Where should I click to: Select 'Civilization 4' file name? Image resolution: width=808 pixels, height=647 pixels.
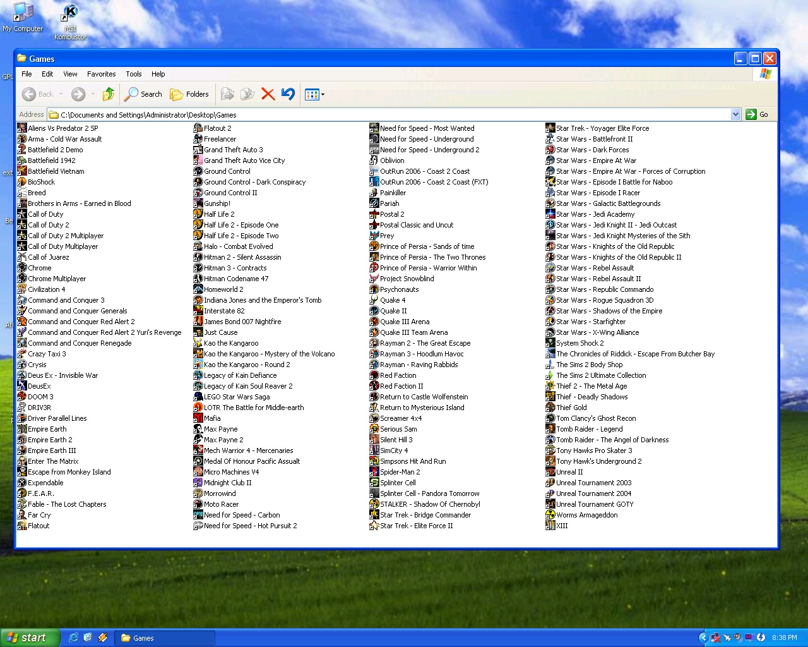pyautogui.click(x=47, y=289)
